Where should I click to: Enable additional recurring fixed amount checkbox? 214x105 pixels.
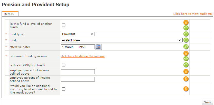click(64, 89)
